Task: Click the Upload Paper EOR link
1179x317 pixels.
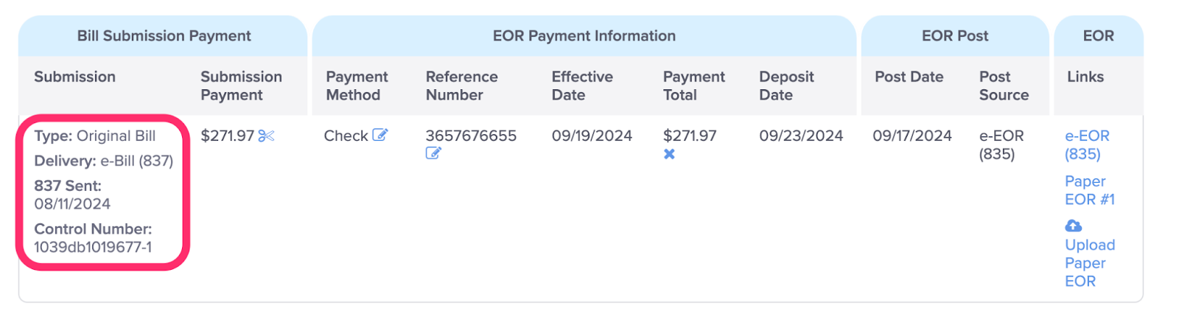Action: [1090, 262]
